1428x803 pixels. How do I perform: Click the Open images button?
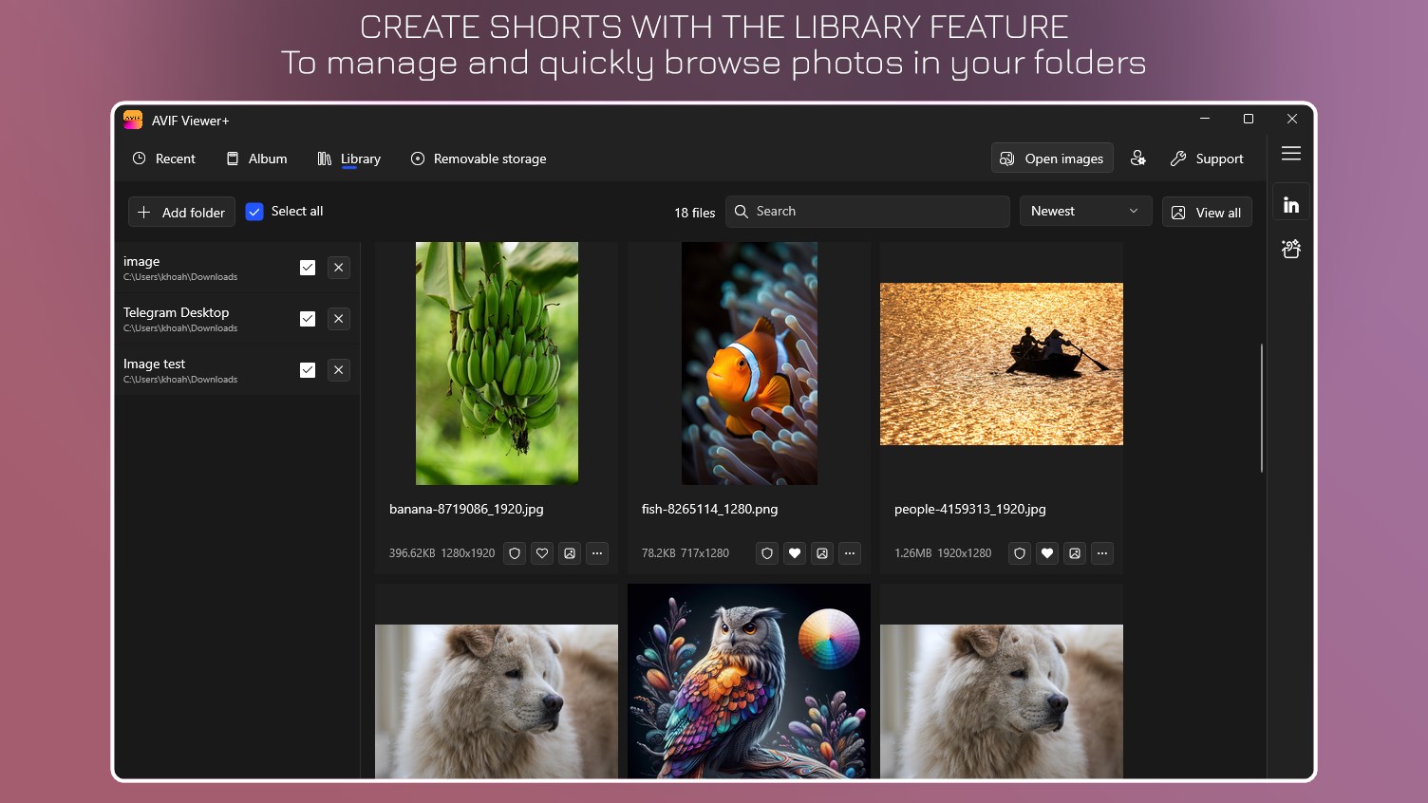pyautogui.click(x=1052, y=159)
